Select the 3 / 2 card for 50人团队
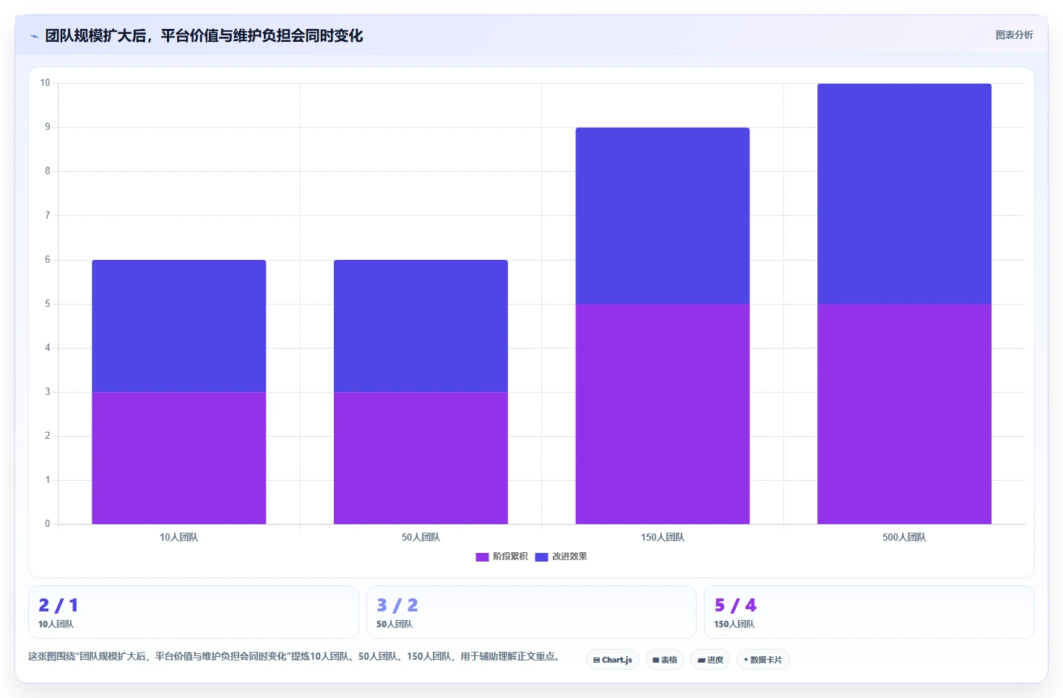 [x=531, y=612]
